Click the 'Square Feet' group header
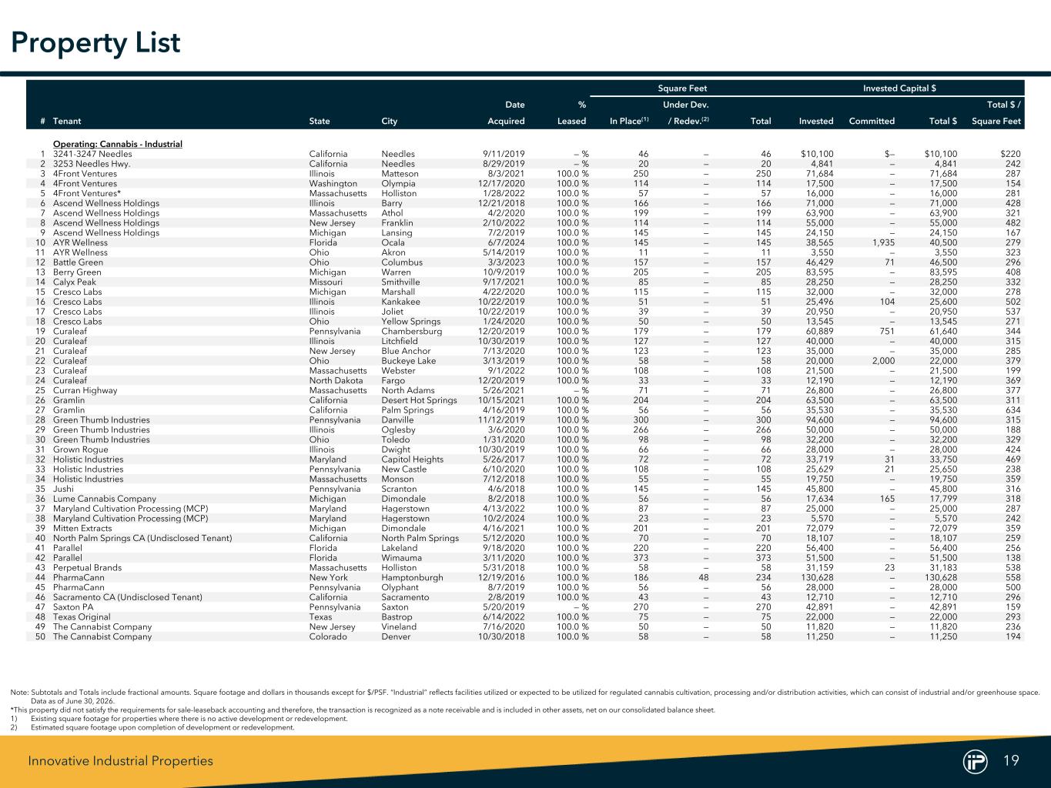1051x788 pixels. (682, 88)
